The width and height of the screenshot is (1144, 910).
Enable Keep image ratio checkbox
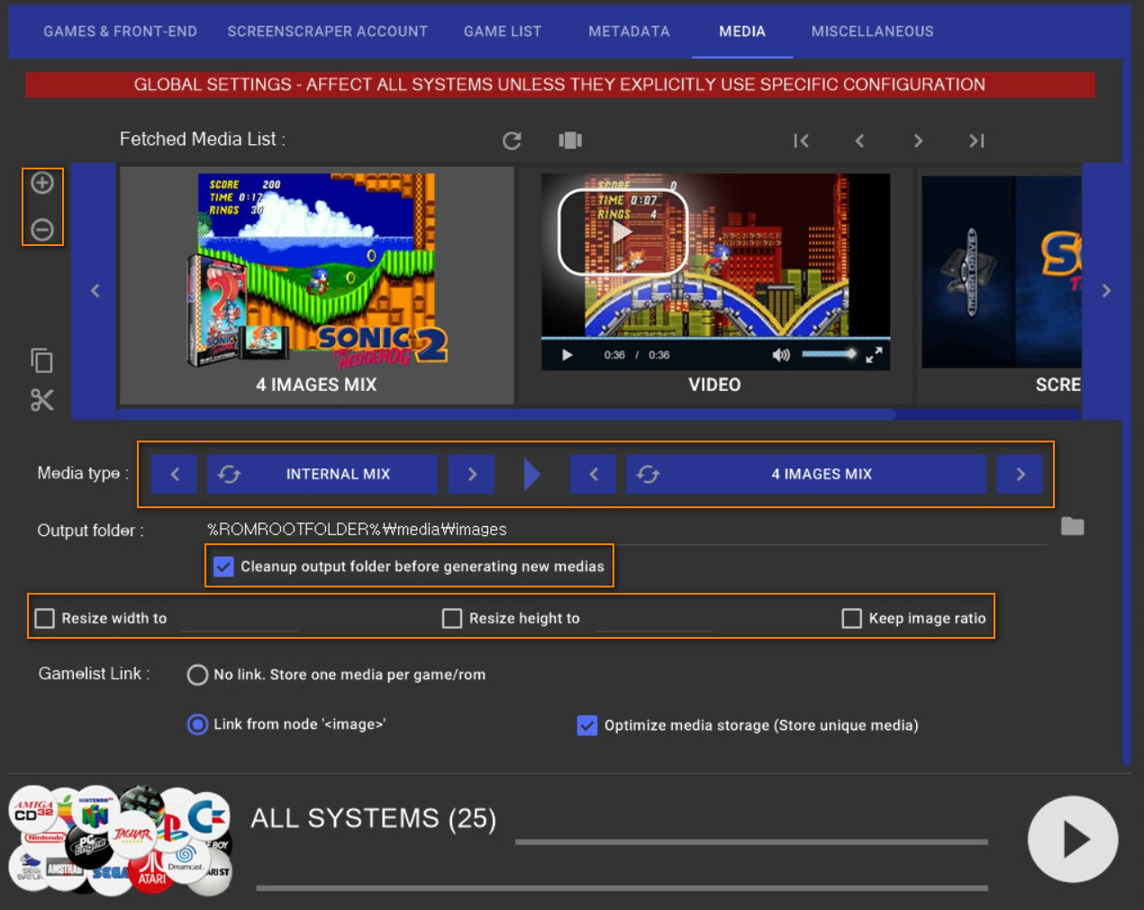click(x=851, y=618)
